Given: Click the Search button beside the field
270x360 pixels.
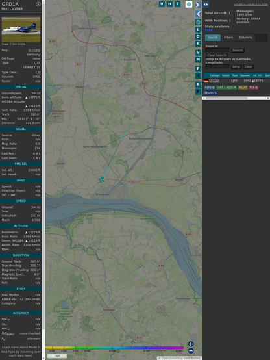Looking at the screenshot, I should 238,50.
